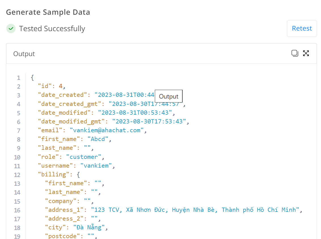Click the Output panel header label
This screenshot has width=321, height=239.
tap(24, 54)
